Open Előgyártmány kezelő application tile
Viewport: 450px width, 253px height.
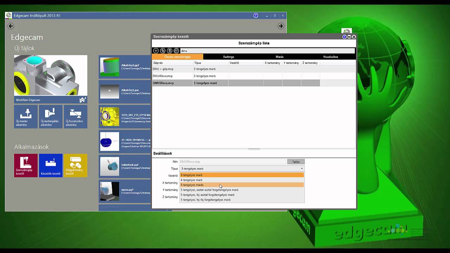76,166
